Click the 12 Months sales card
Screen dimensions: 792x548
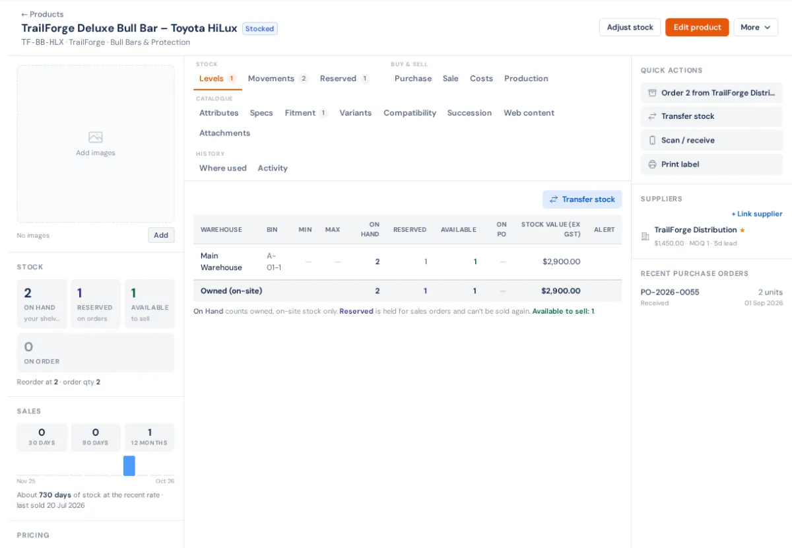point(150,437)
